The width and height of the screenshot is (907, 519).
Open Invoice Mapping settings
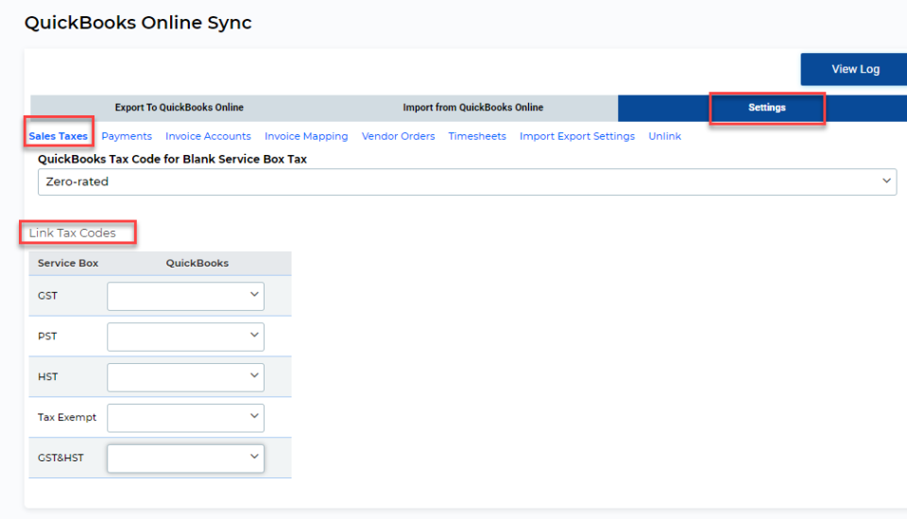tap(306, 136)
